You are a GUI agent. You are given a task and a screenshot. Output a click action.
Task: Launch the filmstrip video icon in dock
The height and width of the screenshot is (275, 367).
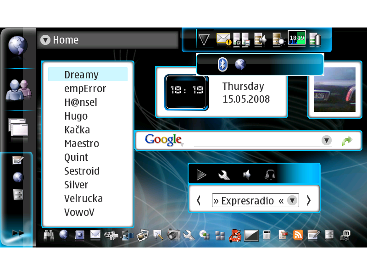tap(128, 236)
